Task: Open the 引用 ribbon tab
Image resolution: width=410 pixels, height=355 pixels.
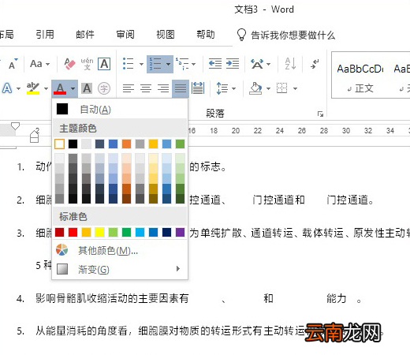Action: pos(45,35)
